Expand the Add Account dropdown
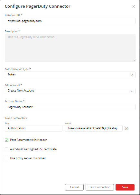 pyautogui.click(x=70, y=91)
